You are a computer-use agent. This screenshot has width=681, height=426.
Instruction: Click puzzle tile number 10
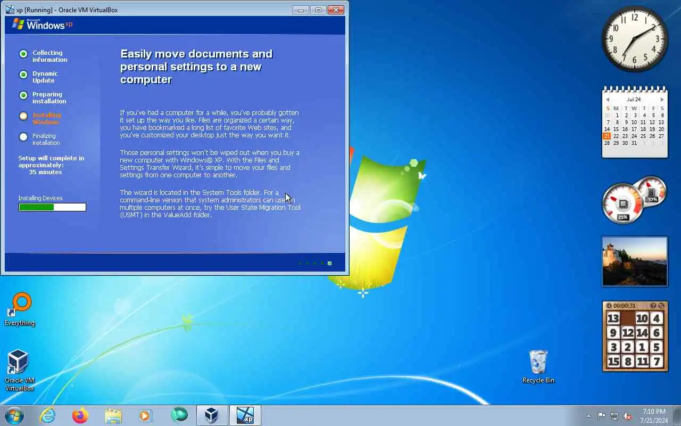642,318
